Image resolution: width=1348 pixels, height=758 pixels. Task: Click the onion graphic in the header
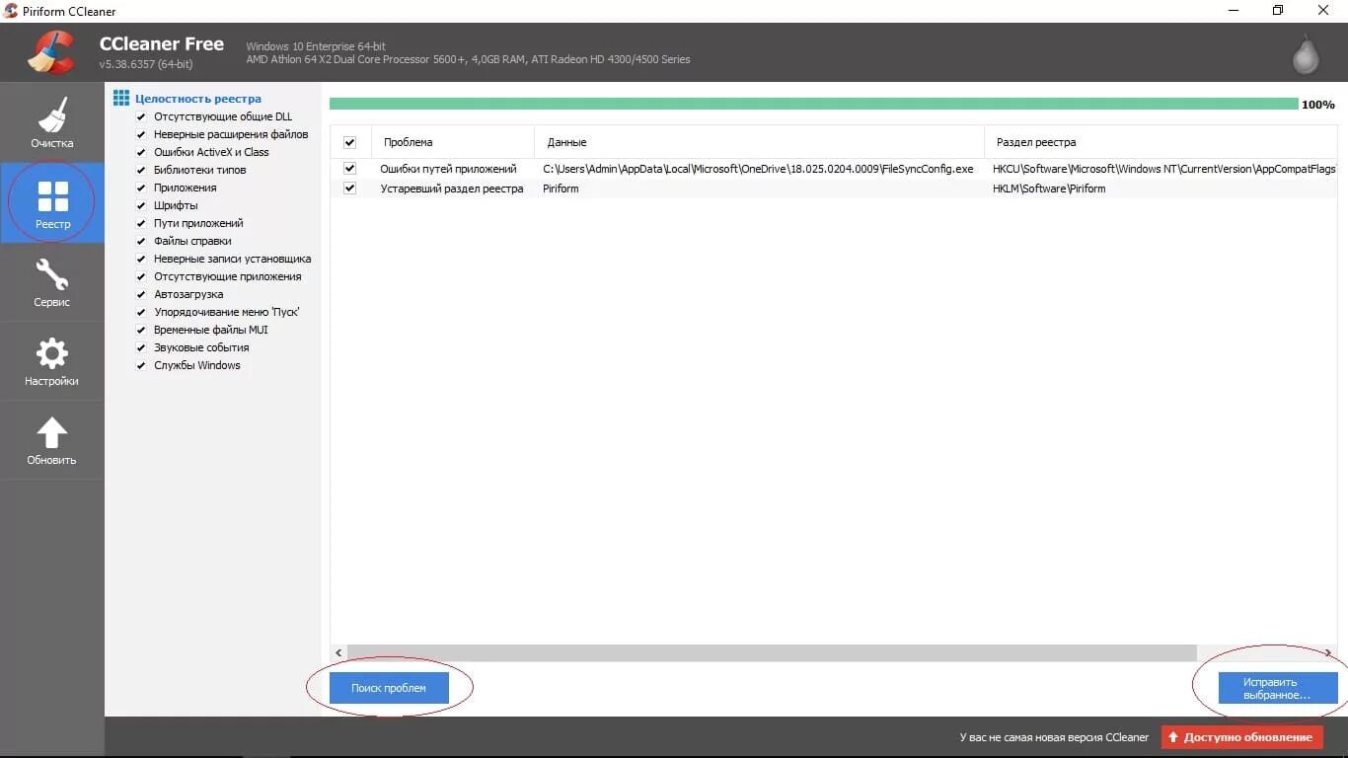1305,54
